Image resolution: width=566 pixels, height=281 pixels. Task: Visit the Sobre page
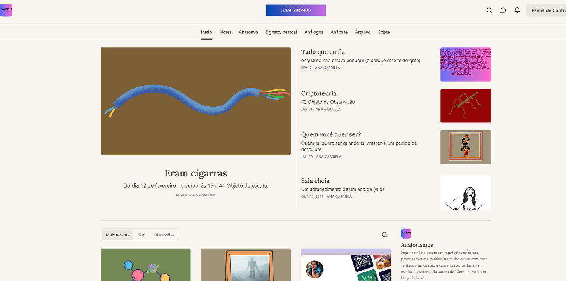[x=384, y=32]
